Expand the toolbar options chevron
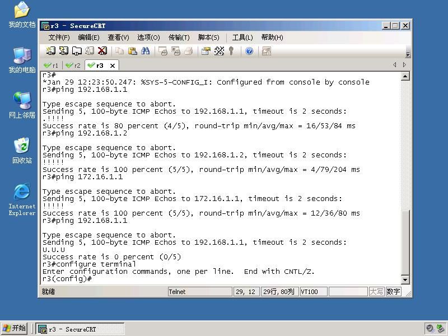448x336 pixels. 408,54
